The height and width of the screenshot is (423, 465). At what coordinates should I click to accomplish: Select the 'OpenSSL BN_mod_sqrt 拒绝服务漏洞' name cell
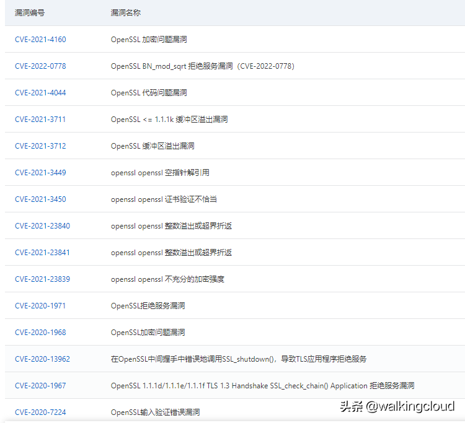203,66
